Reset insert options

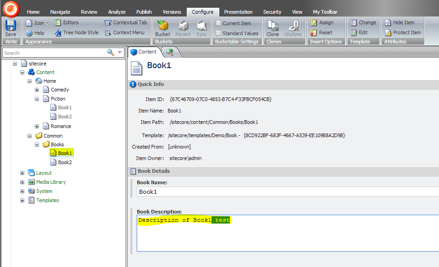click(x=321, y=33)
